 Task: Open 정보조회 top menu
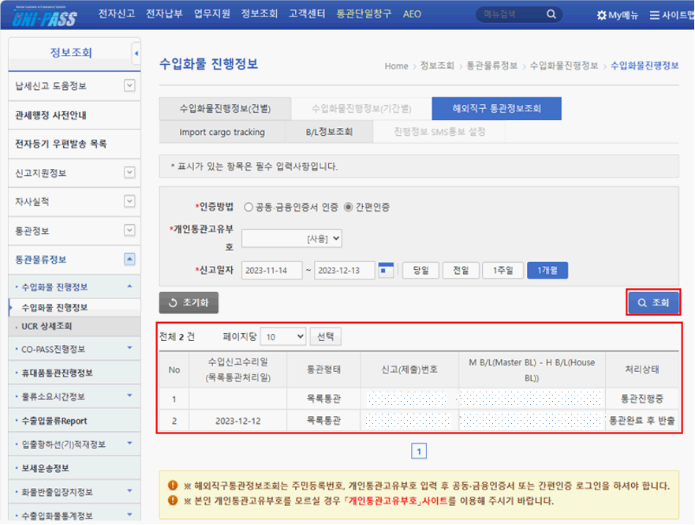[260, 14]
